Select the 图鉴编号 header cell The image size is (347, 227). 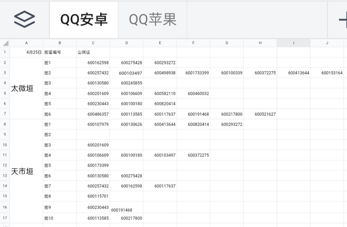[60, 52]
